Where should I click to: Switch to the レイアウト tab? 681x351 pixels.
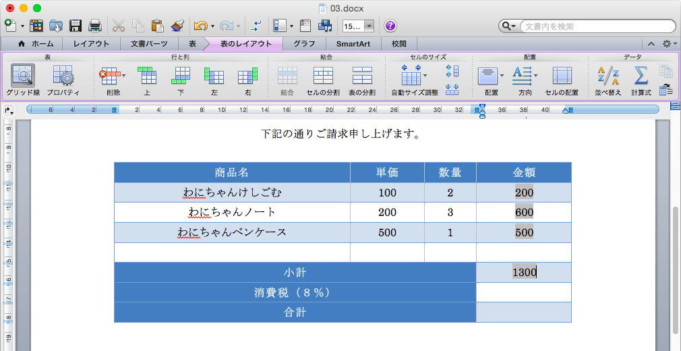pyautogui.click(x=91, y=44)
